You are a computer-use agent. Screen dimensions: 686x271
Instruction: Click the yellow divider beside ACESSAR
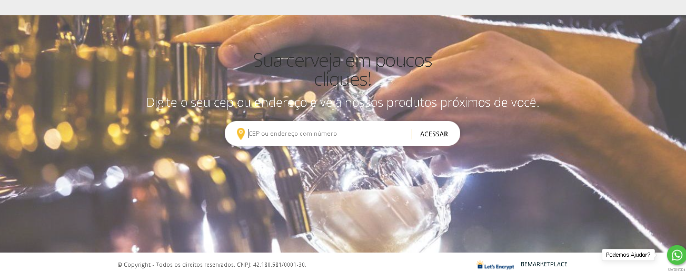(412, 134)
